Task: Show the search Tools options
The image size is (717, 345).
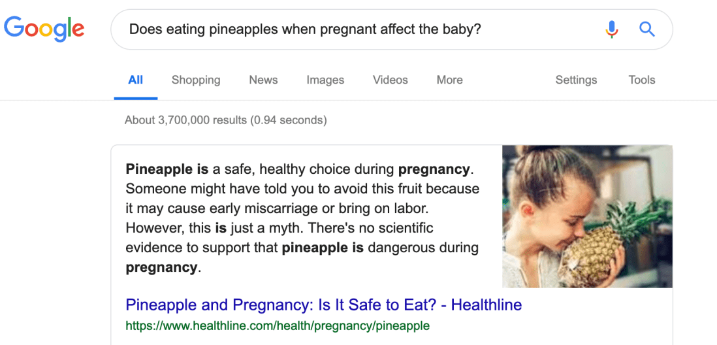Action: coord(641,80)
